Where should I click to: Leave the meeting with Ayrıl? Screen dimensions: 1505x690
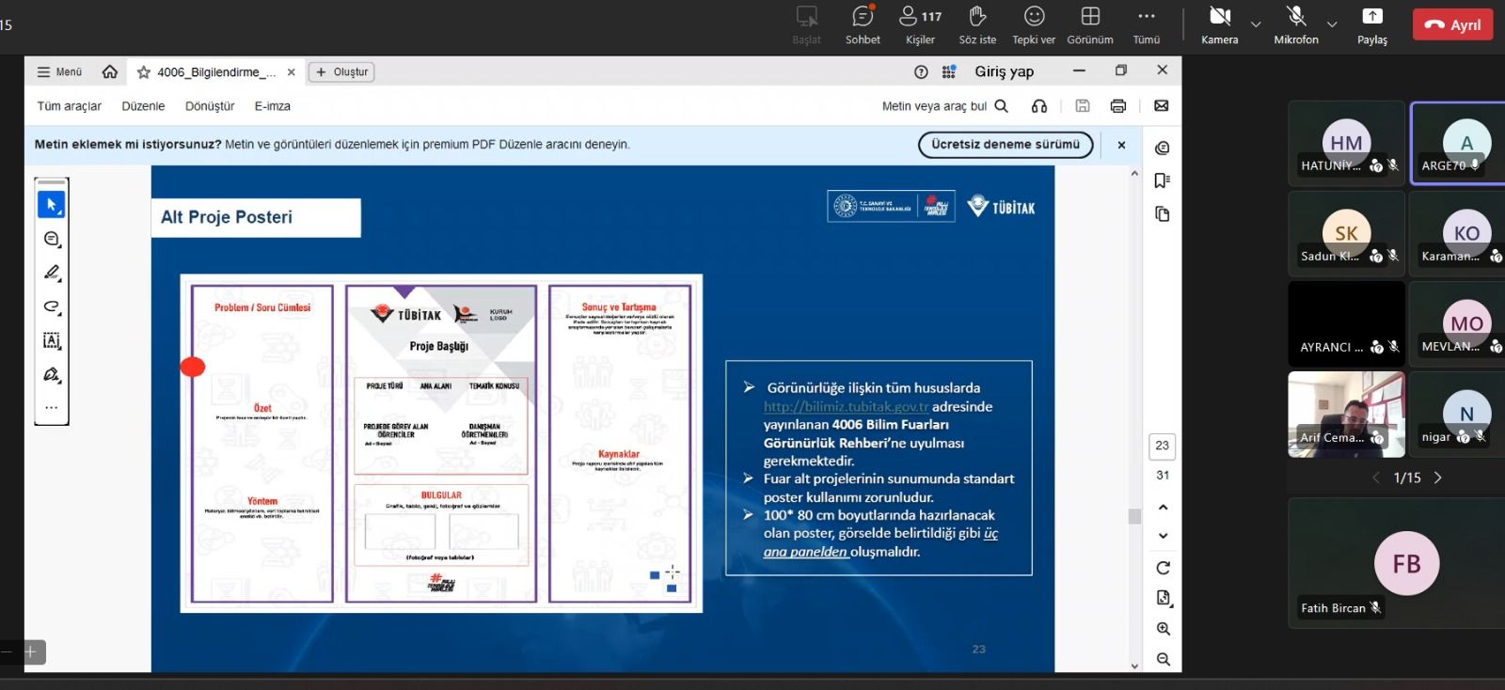pos(1453,25)
